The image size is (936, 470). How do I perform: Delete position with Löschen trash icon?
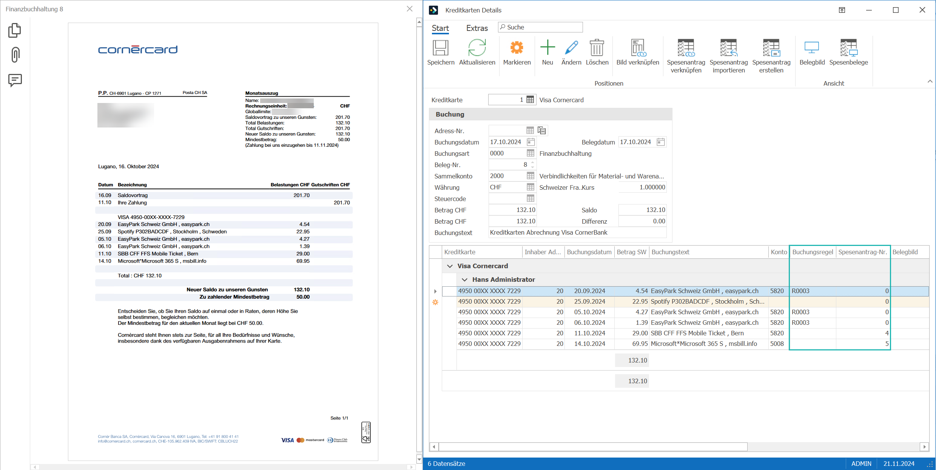(x=597, y=48)
